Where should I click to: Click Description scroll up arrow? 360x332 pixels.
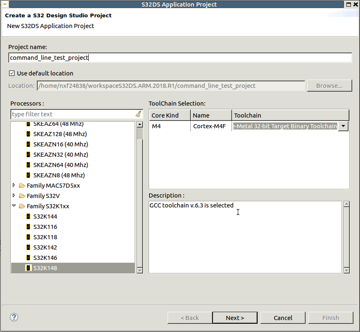(x=347, y=204)
